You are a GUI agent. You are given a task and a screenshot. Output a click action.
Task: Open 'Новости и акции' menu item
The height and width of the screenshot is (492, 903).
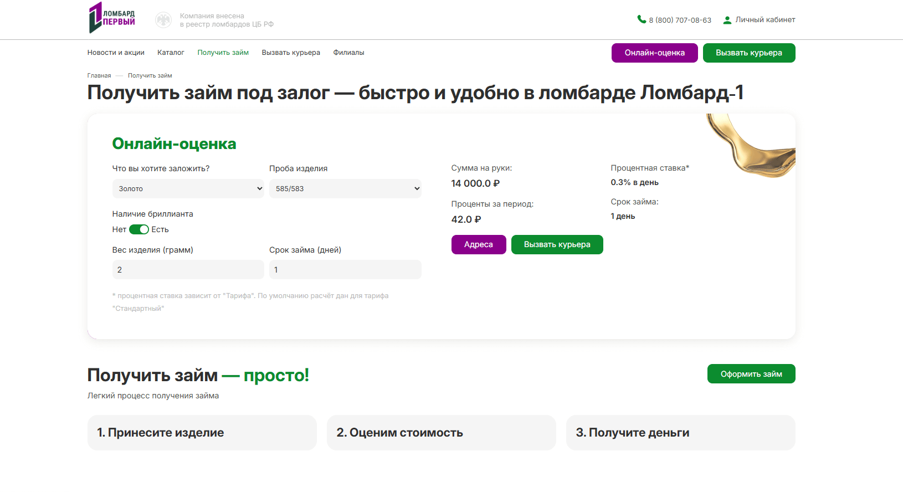tap(116, 53)
